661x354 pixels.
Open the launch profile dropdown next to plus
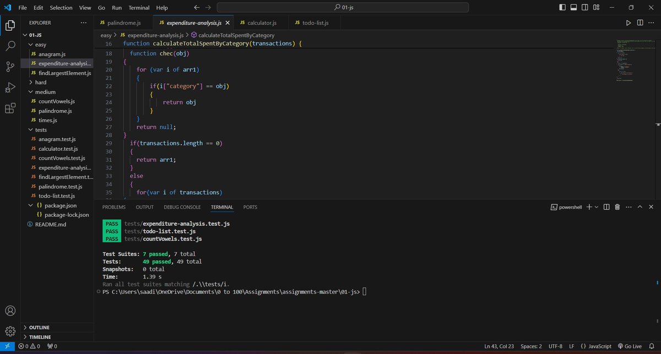pyautogui.click(x=597, y=207)
